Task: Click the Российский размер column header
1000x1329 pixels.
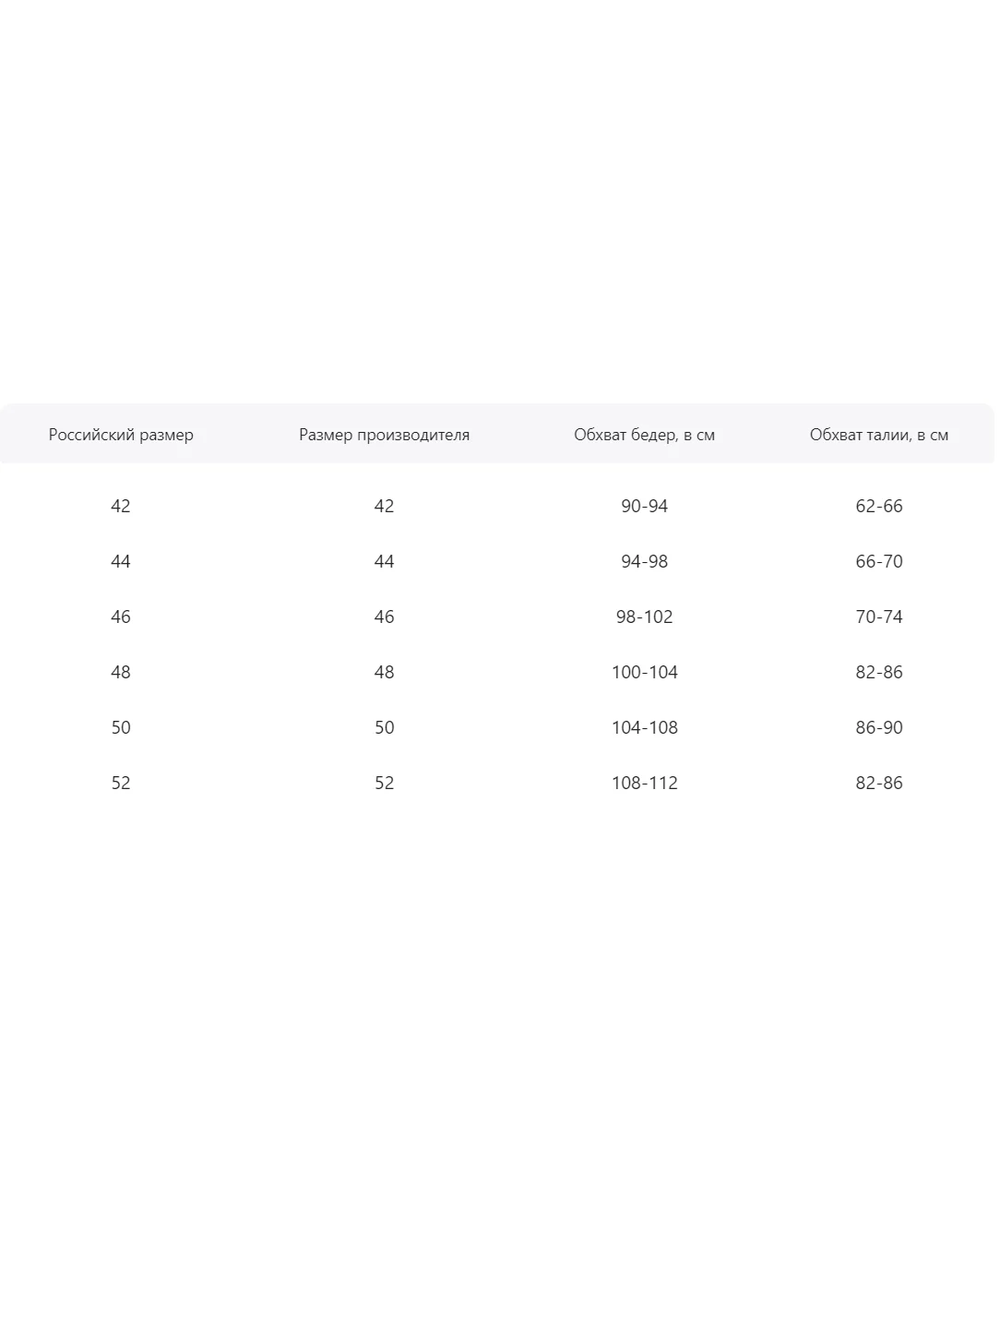Action: 121,435
